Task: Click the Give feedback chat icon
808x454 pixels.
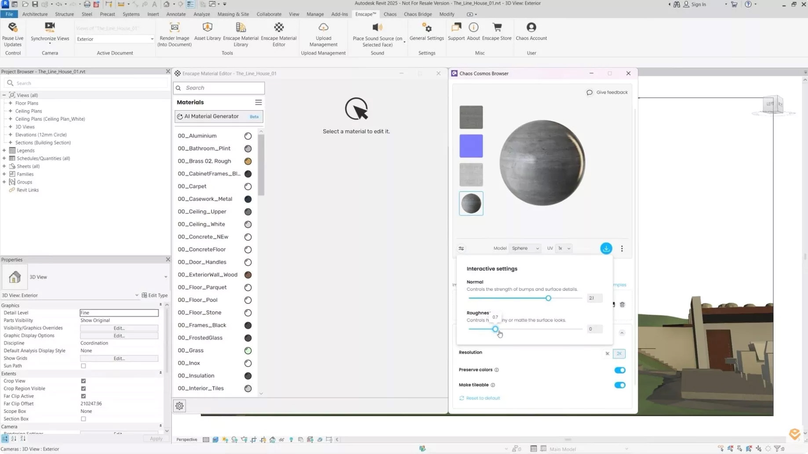Action: tap(590, 93)
